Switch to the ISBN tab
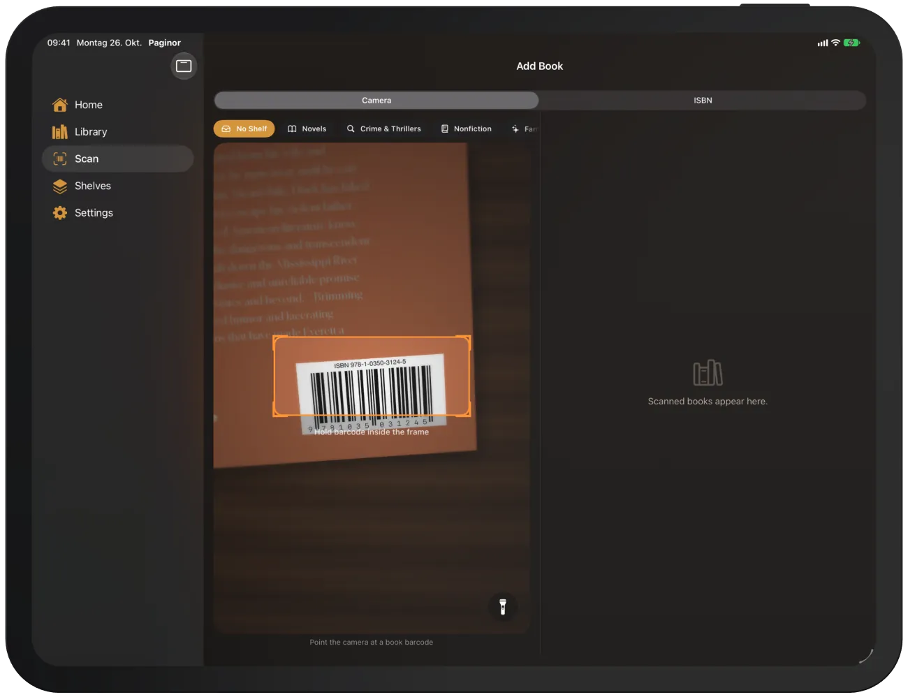This screenshot has height=697, width=908. [703, 101]
